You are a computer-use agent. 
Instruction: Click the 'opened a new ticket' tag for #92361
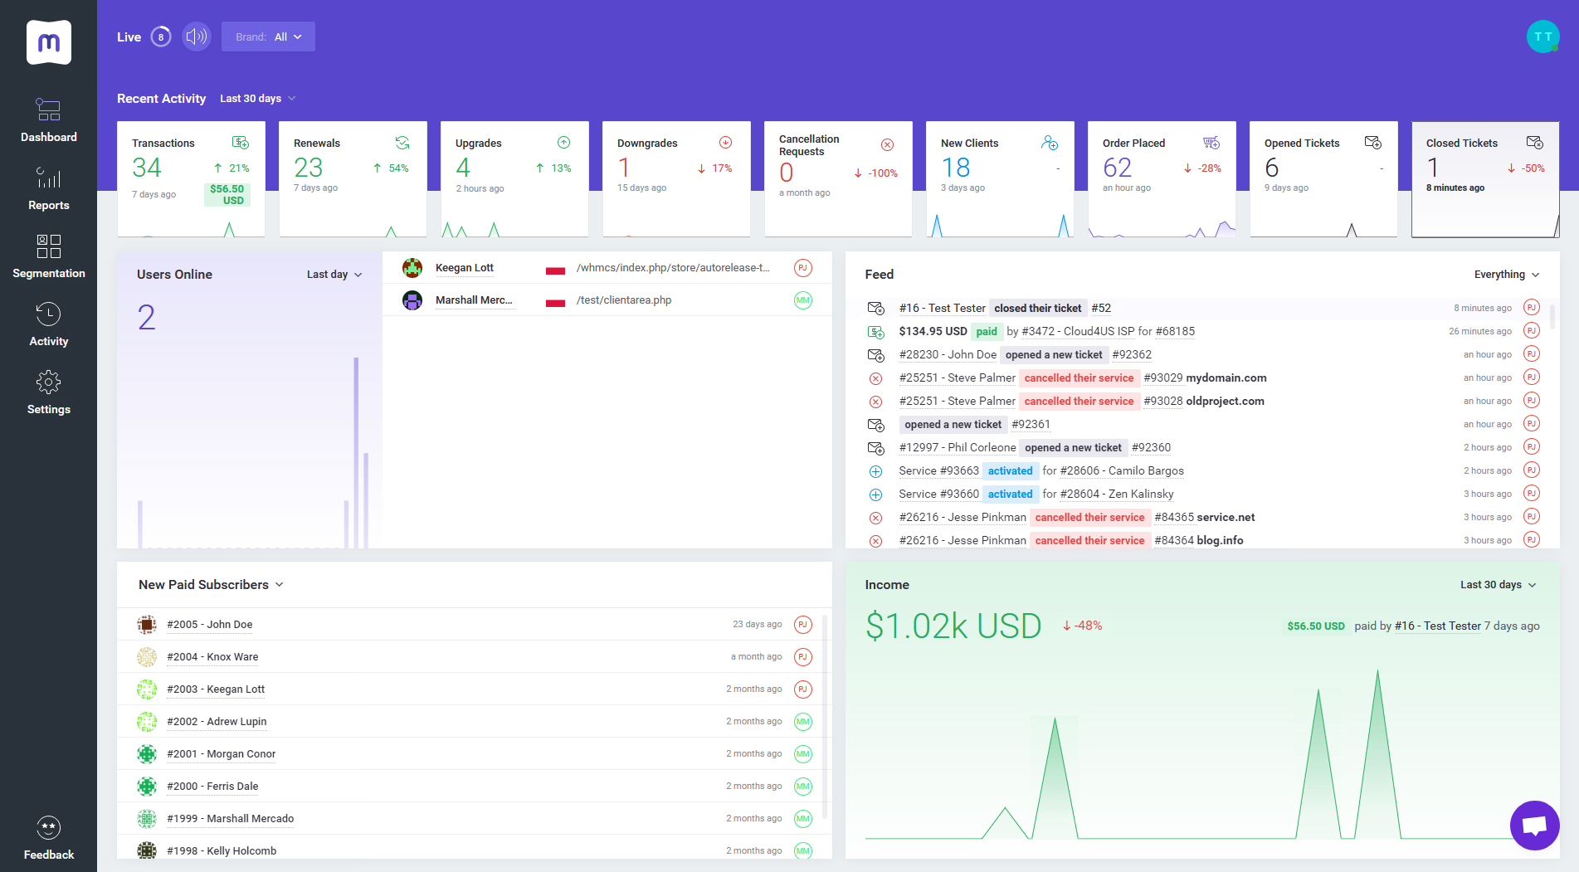tap(953, 424)
